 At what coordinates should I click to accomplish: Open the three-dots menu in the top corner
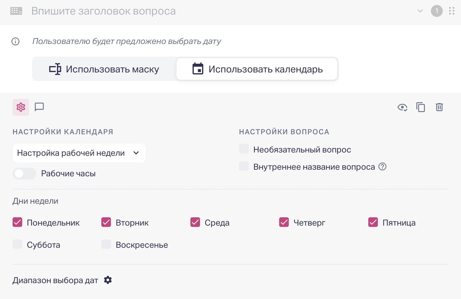pos(451,11)
